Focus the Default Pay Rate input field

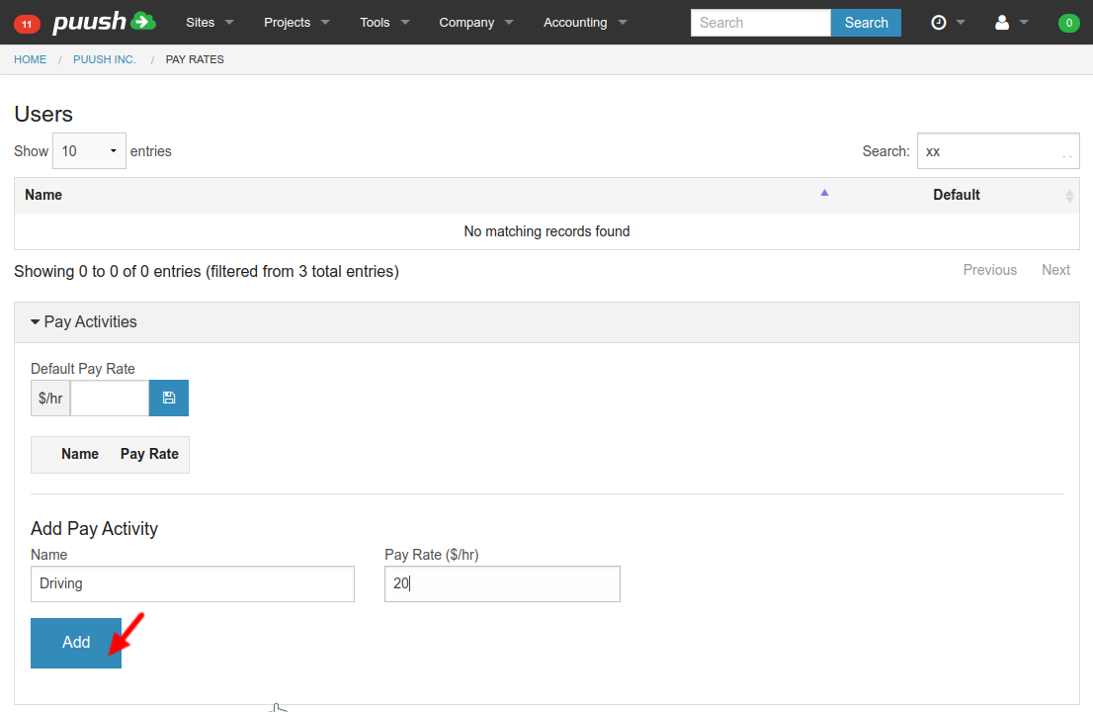coord(110,398)
